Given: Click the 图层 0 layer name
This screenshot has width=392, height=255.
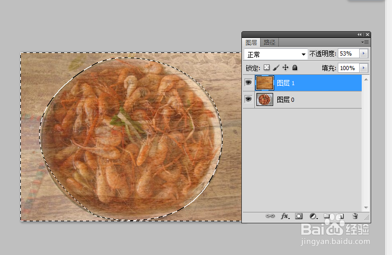Looking at the screenshot, I should tap(286, 100).
